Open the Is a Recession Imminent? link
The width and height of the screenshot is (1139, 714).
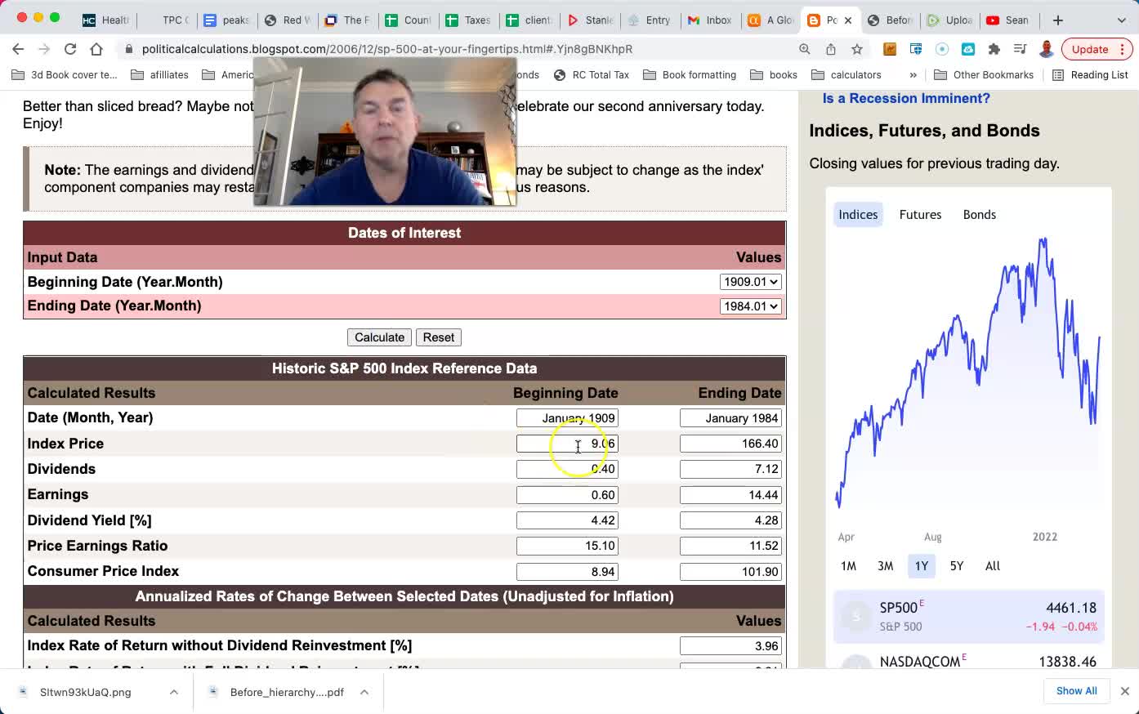[906, 98]
